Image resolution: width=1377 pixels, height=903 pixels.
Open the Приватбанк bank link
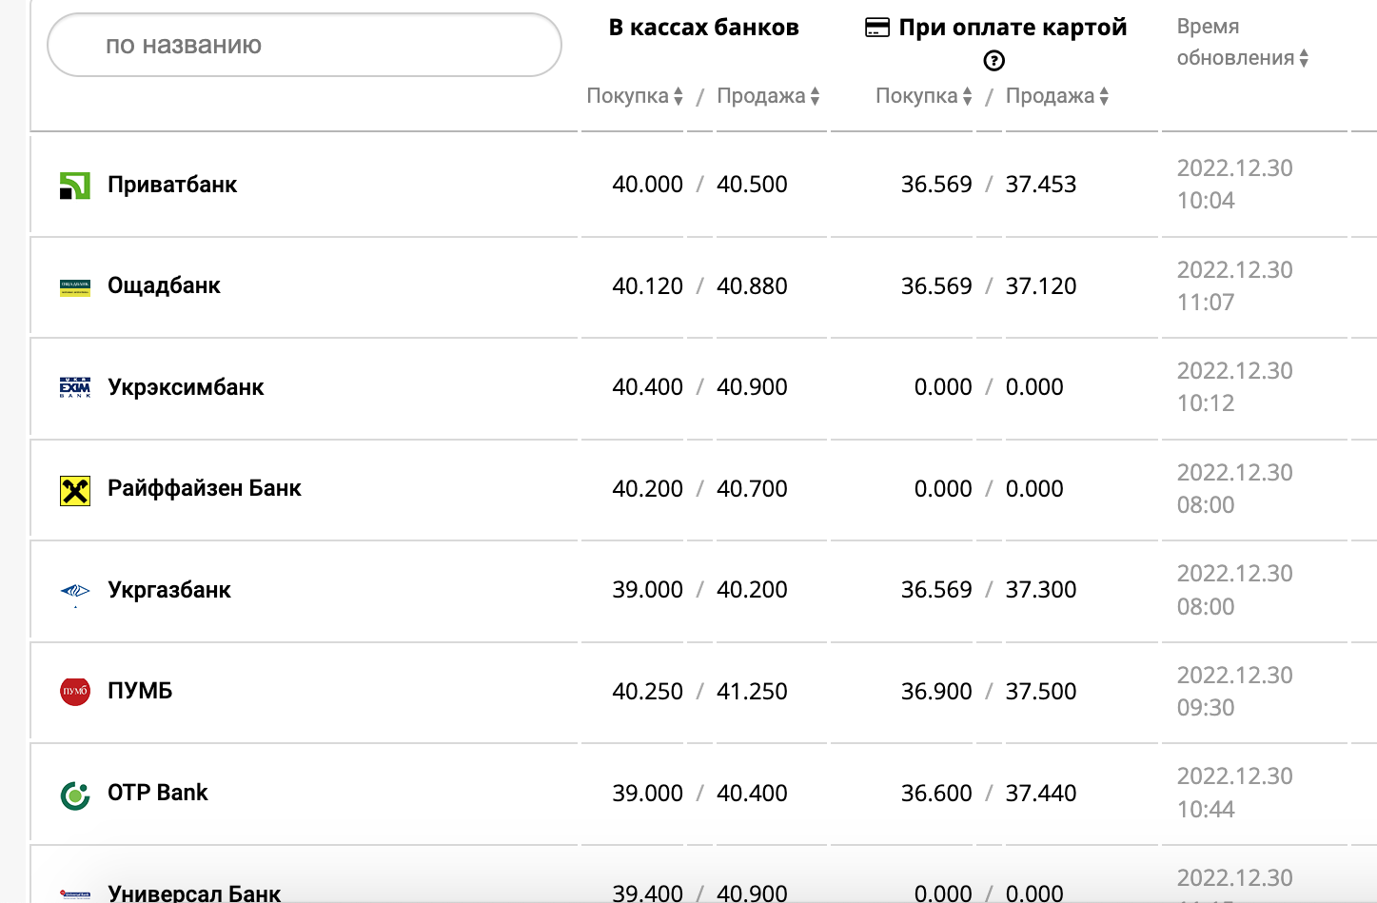pyautogui.click(x=172, y=185)
